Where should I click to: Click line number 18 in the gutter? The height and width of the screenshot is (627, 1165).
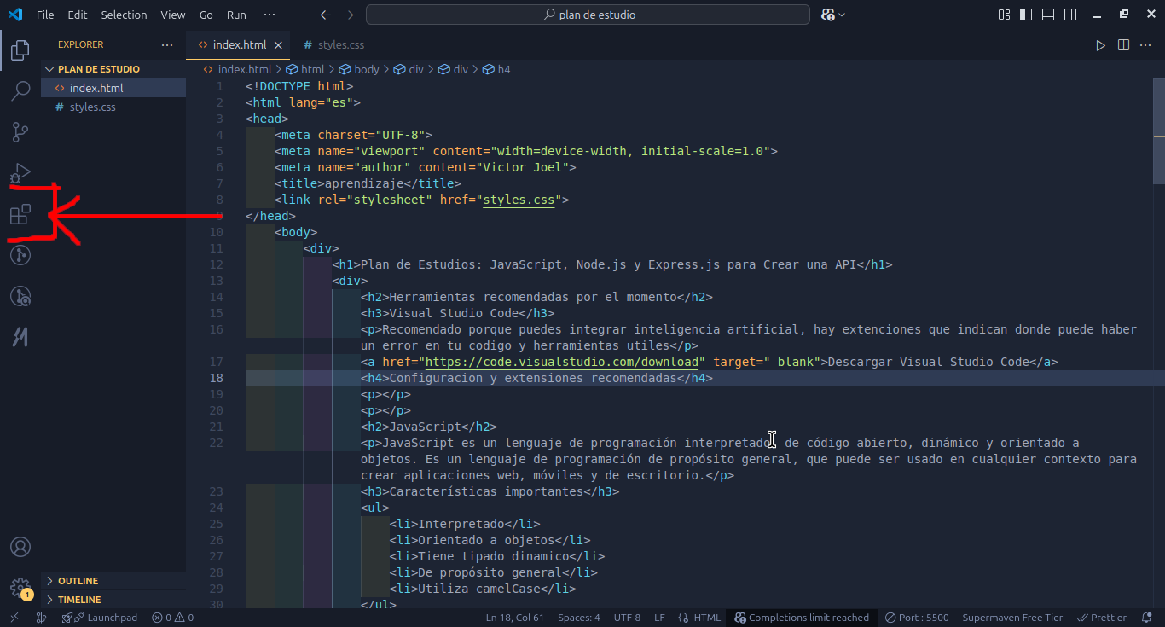point(217,378)
